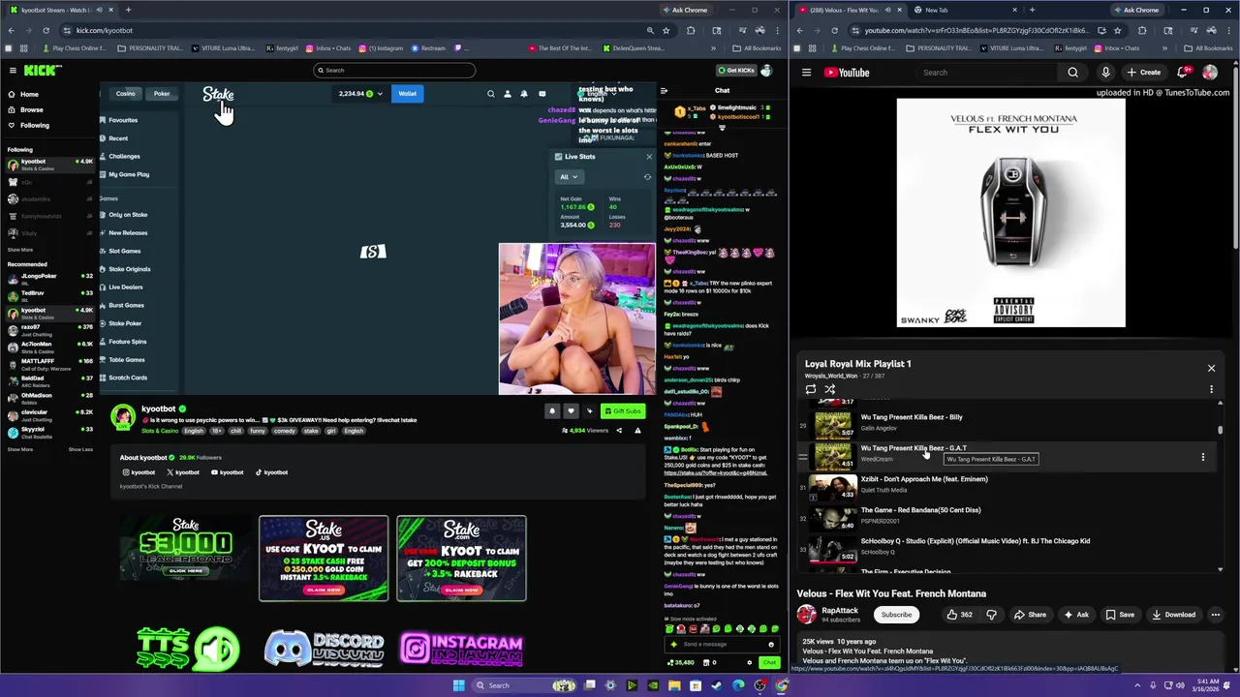Open kyootbot X profile link
This screenshot has width=1240, height=697.
coord(183,472)
